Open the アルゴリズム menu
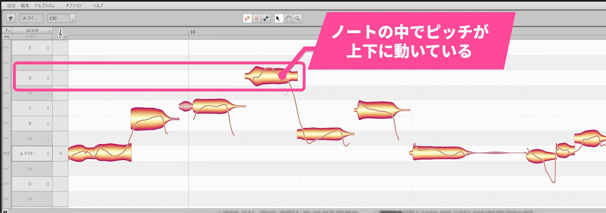Image resolution: width=606 pixels, height=213 pixels. click(x=44, y=5)
